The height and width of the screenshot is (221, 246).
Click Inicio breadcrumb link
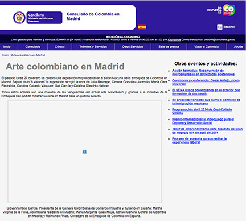coord(6,55)
